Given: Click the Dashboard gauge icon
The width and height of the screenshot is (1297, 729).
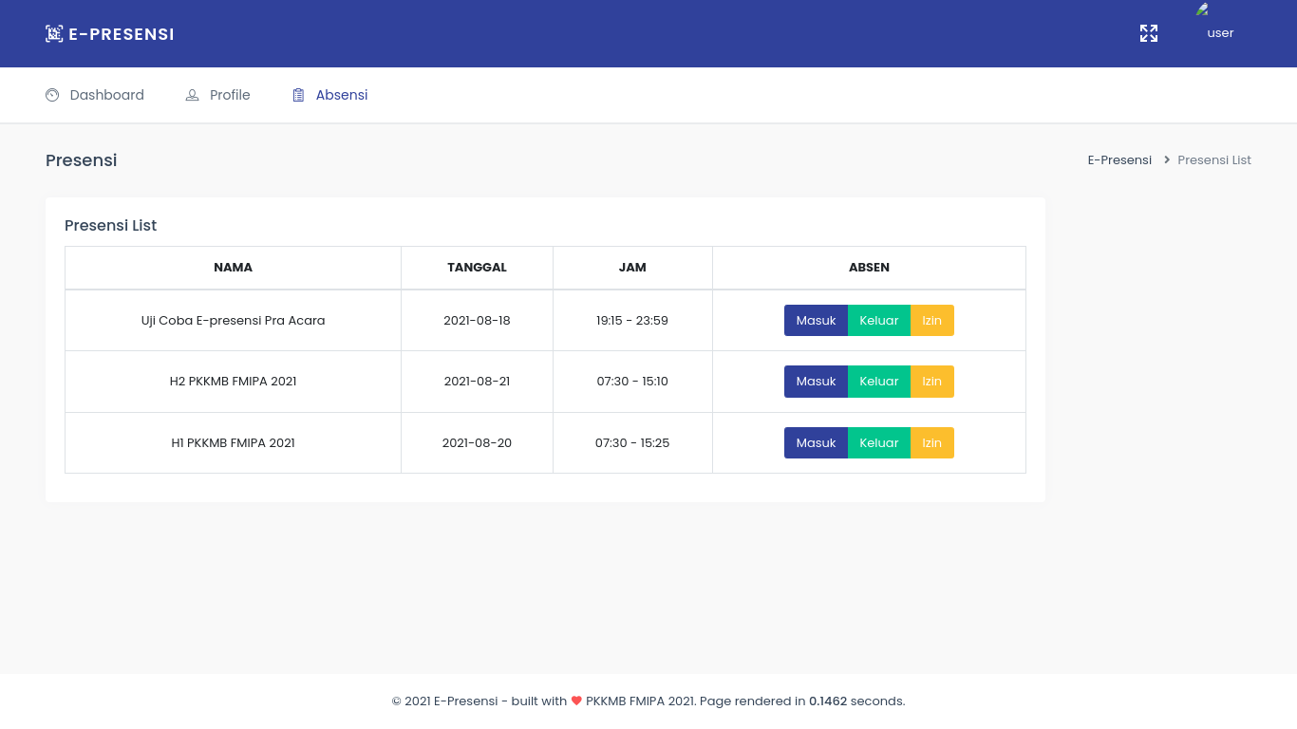Looking at the screenshot, I should click(x=52, y=95).
